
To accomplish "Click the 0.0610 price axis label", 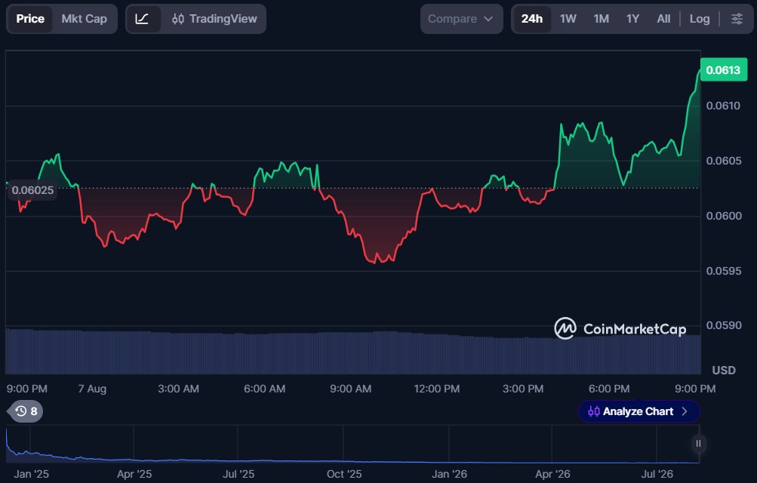I will 723,106.
